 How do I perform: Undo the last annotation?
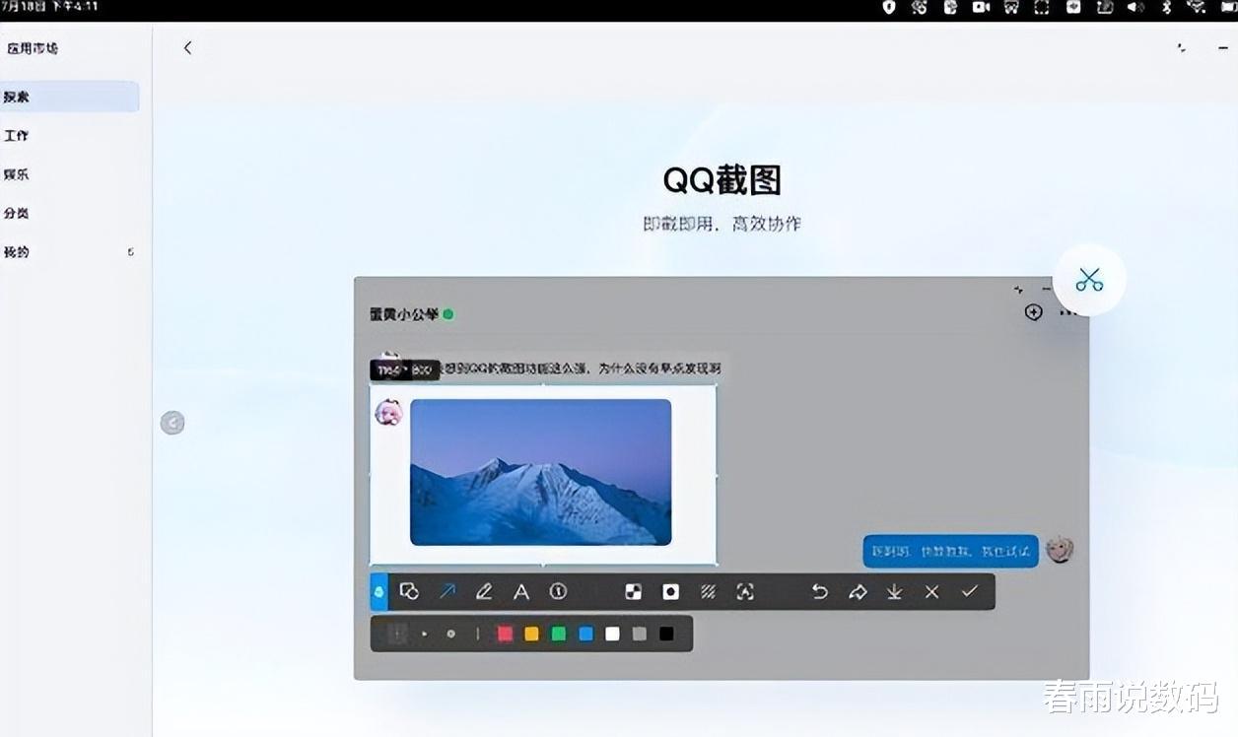pyautogui.click(x=819, y=591)
